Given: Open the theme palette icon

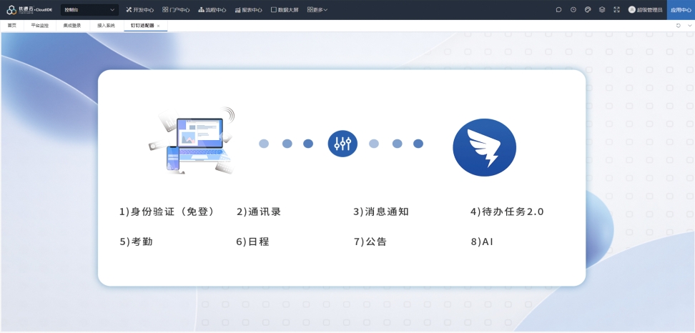Looking at the screenshot, I should point(588,10).
